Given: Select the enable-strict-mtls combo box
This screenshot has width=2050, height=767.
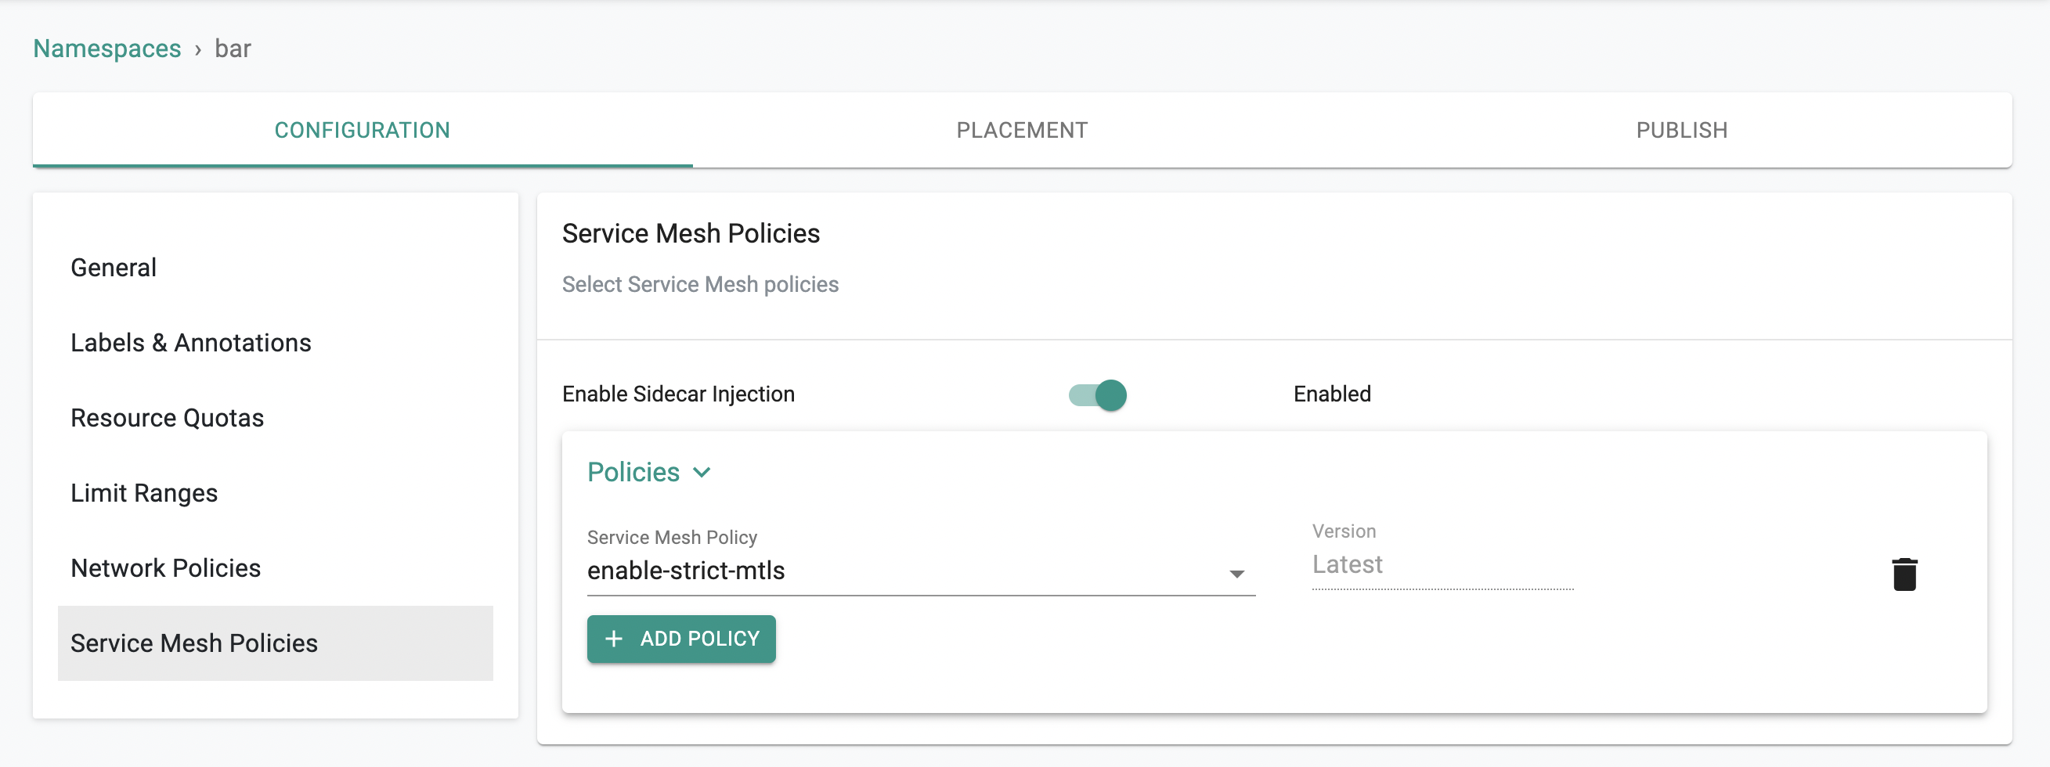Looking at the screenshot, I should pos(921,571).
